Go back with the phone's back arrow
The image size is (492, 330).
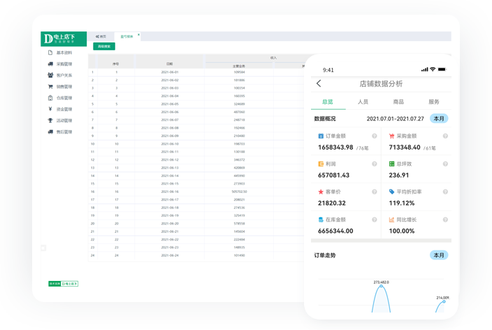click(x=319, y=83)
